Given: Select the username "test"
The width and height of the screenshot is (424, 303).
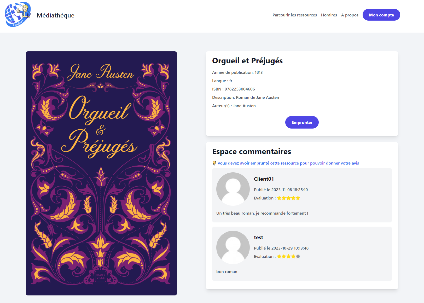Looking at the screenshot, I should [258, 237].
